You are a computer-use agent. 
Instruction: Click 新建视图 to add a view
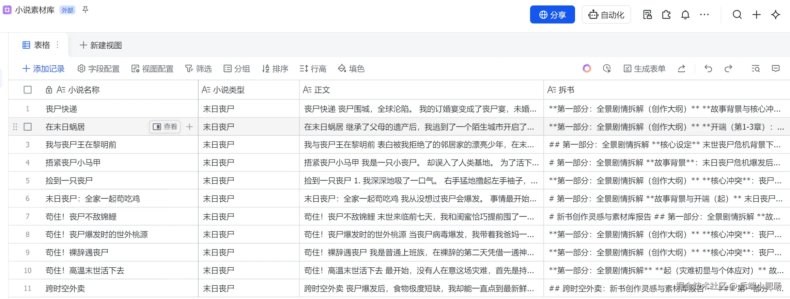[x=101, y=45]
